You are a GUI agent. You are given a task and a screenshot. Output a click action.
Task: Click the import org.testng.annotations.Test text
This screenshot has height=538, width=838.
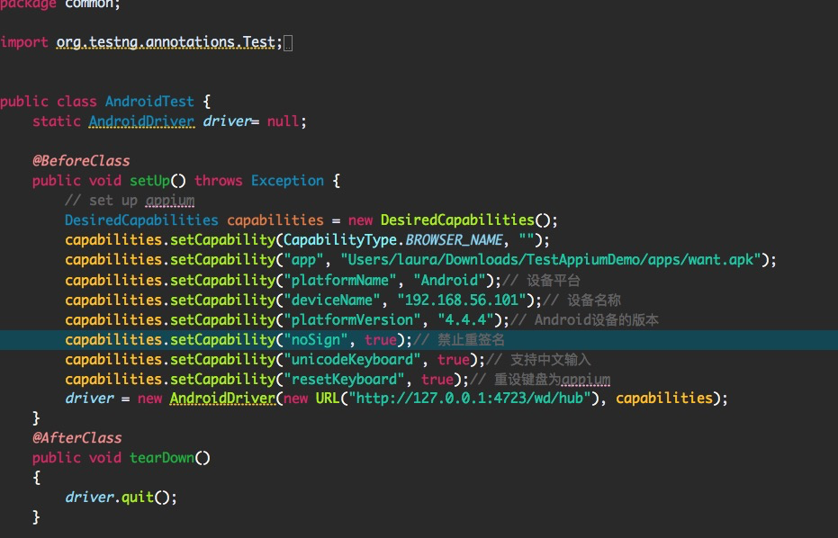click(141, 42)
